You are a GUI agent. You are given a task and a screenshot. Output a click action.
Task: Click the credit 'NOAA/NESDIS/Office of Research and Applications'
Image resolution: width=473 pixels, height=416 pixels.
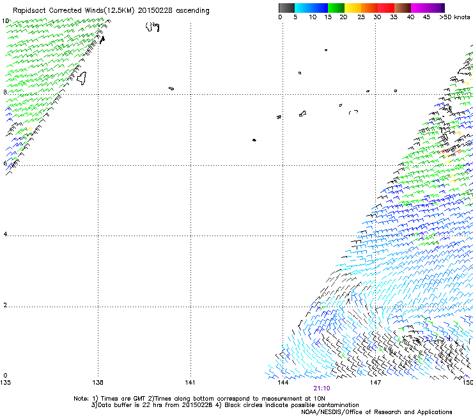pos(376,412)
